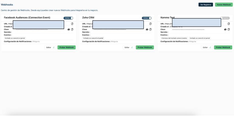Select the Facebook Audiences (Connection Event) title
Image resolution: width=234 pixels, height=116 pixels.
tap(27, 18)
